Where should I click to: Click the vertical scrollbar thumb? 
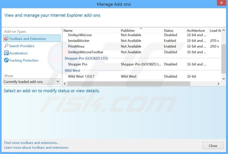tap(224, 59)
